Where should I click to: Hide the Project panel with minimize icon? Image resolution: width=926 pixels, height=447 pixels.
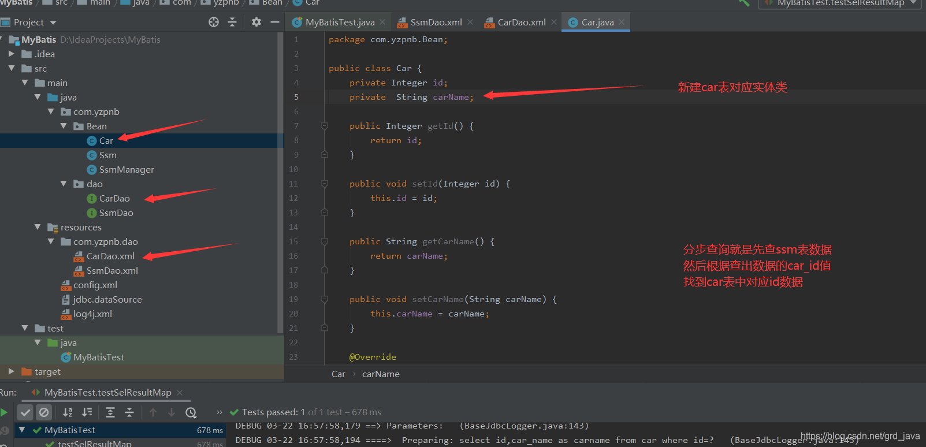pyautogui.click(x=275, y=22)
